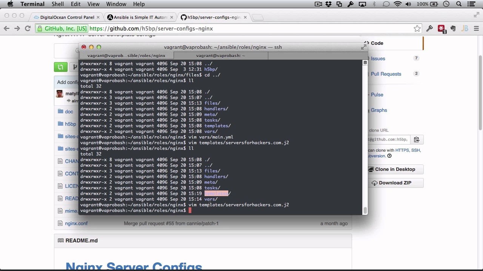Click the Dropbox menu bar icon
The width and height of the screenshot is (483, 271).
(x=329, y=4)
